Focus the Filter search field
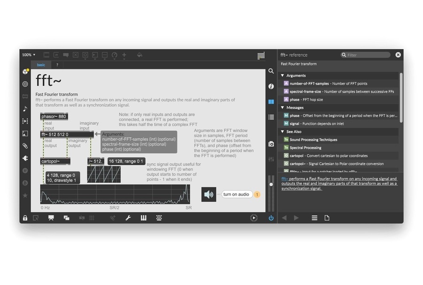 pos(366,55)
